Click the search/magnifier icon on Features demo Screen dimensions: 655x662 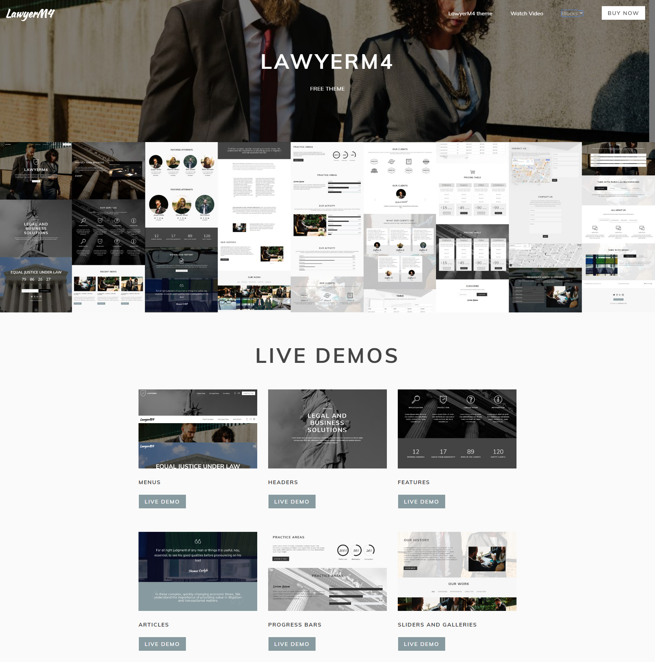(x=416, y=399)
